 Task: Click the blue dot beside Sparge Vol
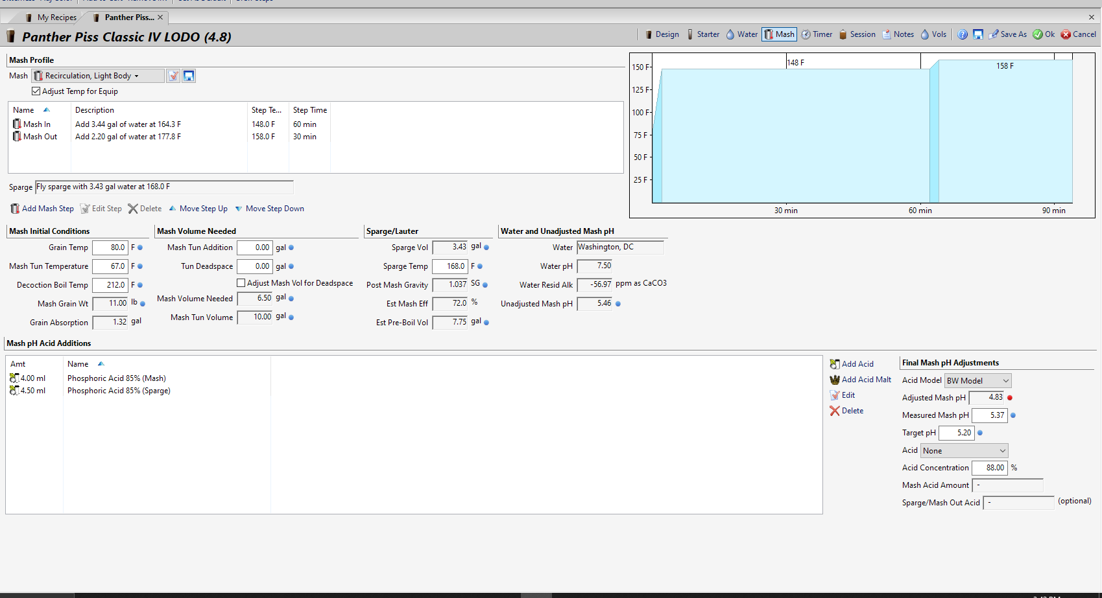[486, 247]
